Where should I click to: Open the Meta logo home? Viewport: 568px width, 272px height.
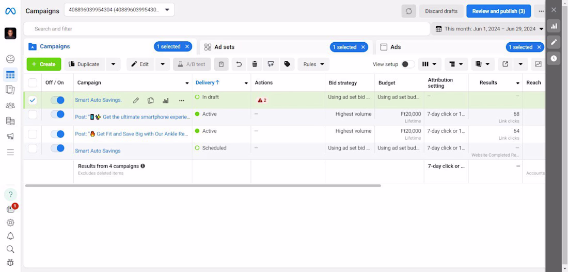click(10, 11)
